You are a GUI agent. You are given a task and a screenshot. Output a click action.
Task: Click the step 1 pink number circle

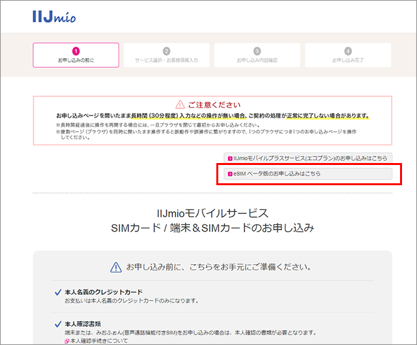click(76, 51)
